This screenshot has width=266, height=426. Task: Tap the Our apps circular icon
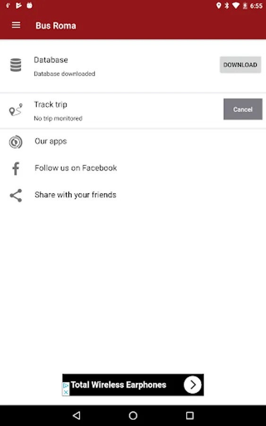16,142
